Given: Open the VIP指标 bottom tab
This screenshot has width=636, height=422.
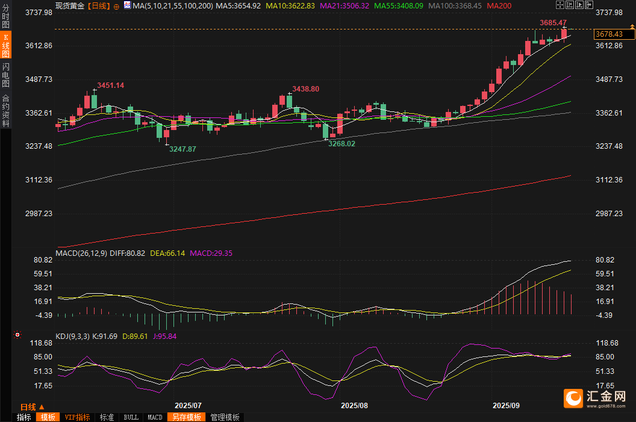Looking at the screenshot, I should (77, 417).
